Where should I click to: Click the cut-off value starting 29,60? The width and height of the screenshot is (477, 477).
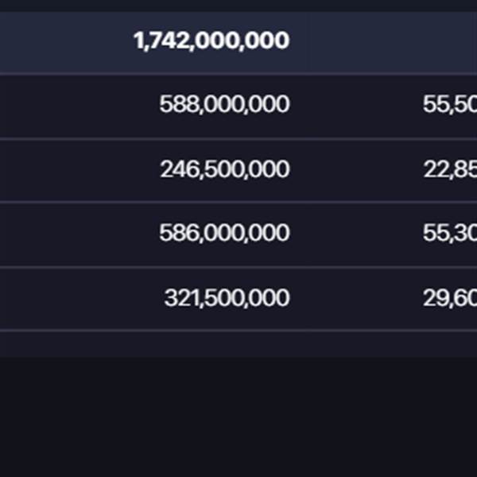(450, 298)
